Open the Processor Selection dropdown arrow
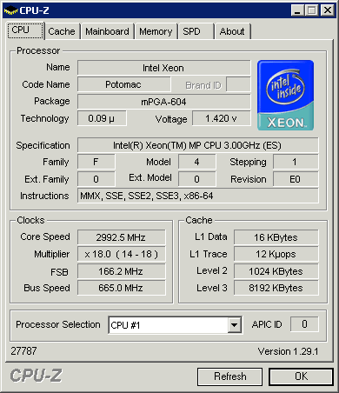339x393 pixels. point(235,325)
